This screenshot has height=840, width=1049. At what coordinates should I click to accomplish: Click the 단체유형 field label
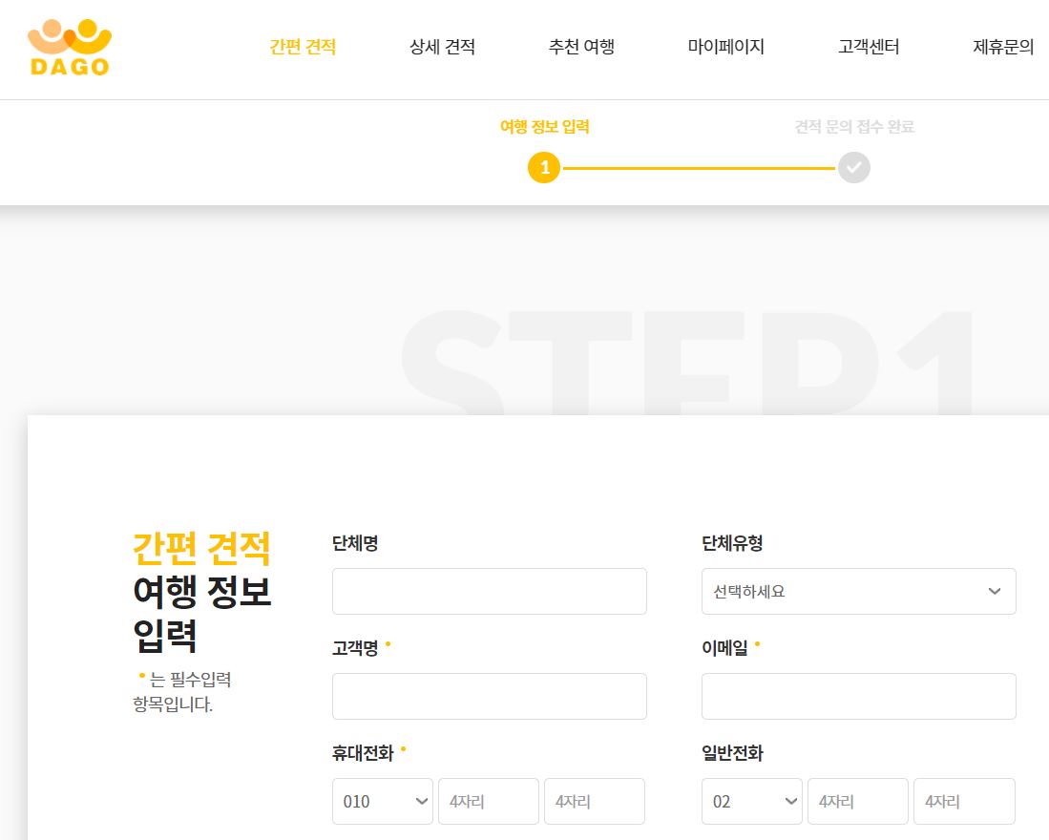tap(732, 543)
